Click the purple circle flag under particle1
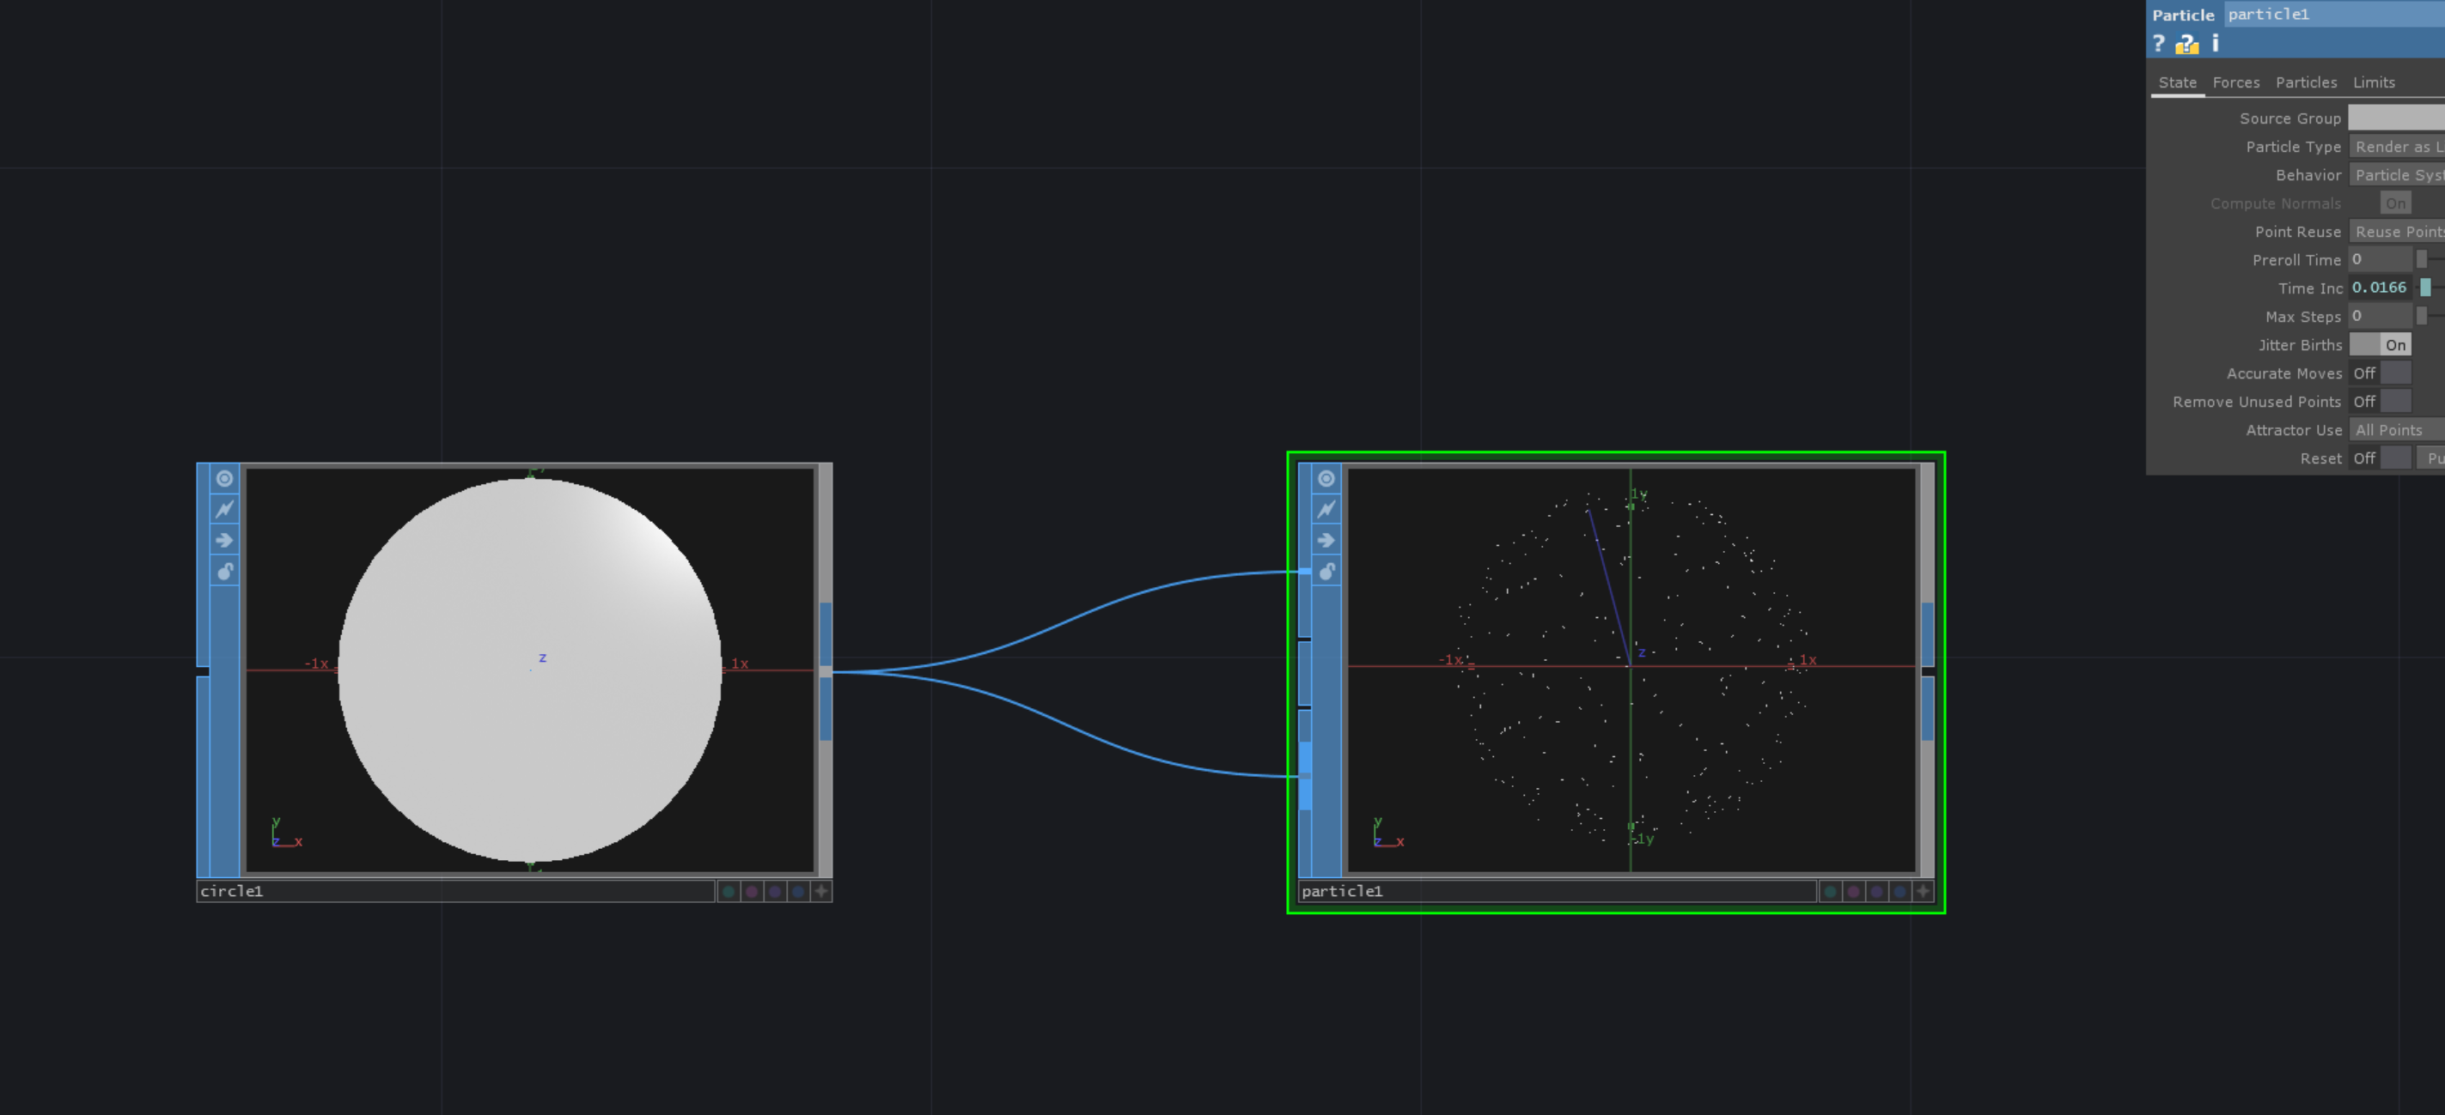This screenshot has height=1115, width=2445. [1876, 891]
